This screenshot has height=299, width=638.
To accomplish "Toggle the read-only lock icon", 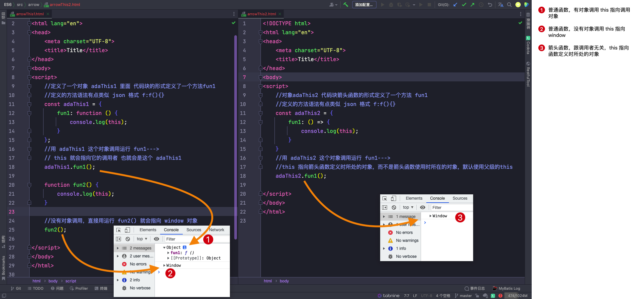I will (x=477, y=296).
